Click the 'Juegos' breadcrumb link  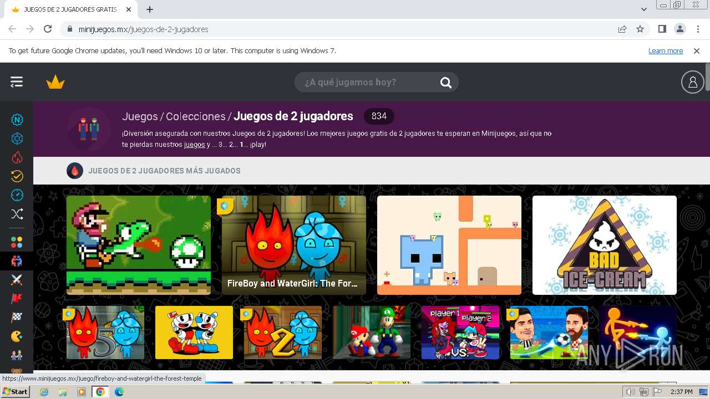[x=140, y=116]
